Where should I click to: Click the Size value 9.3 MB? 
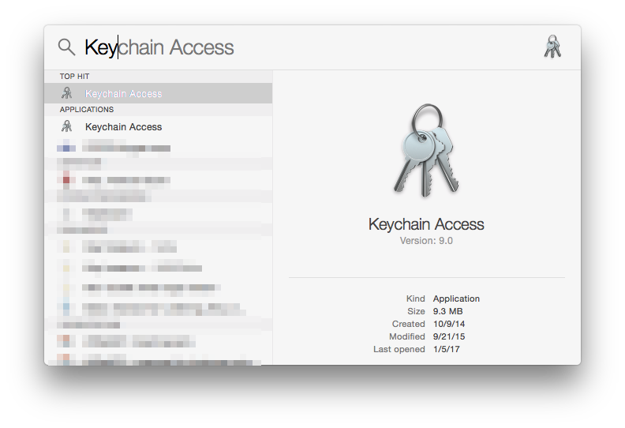pyautogui.click(x=448, y=311)
